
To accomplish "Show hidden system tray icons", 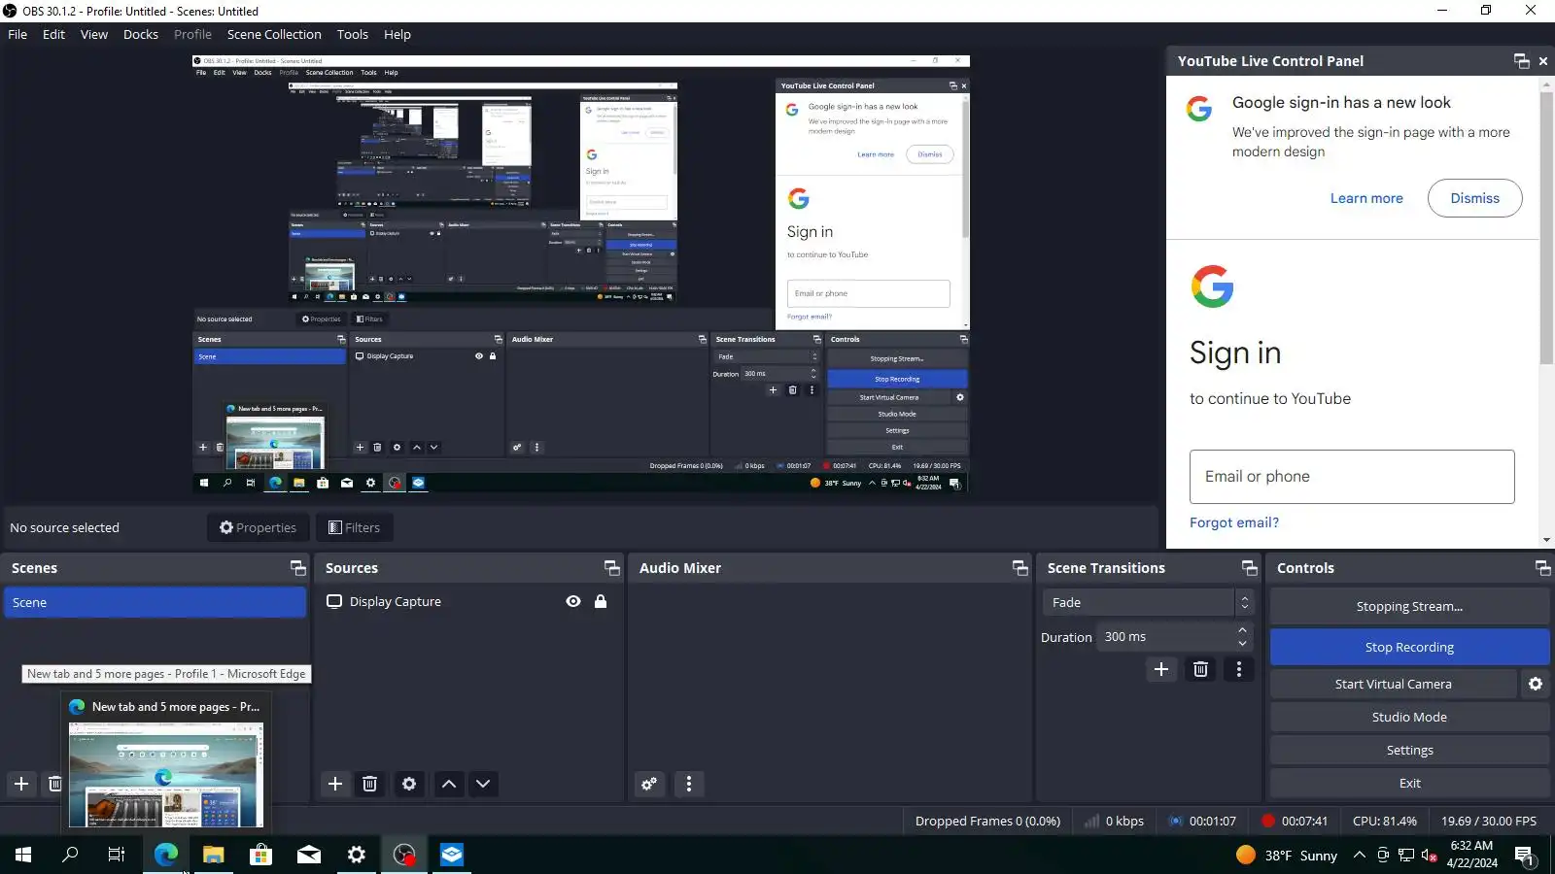I will [1360, 856].
